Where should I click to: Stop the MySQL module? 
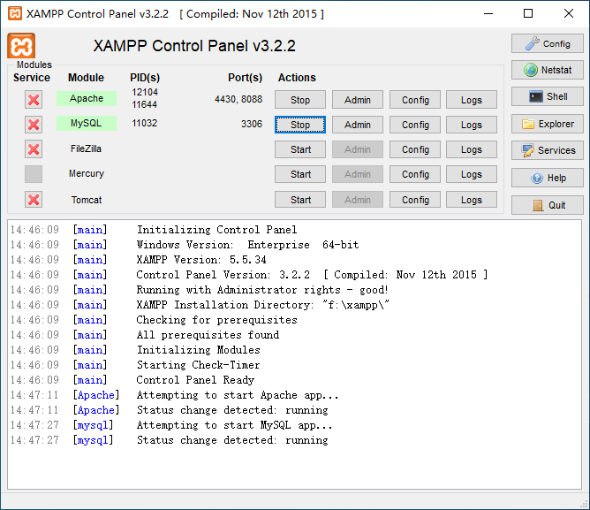point(300,125)
